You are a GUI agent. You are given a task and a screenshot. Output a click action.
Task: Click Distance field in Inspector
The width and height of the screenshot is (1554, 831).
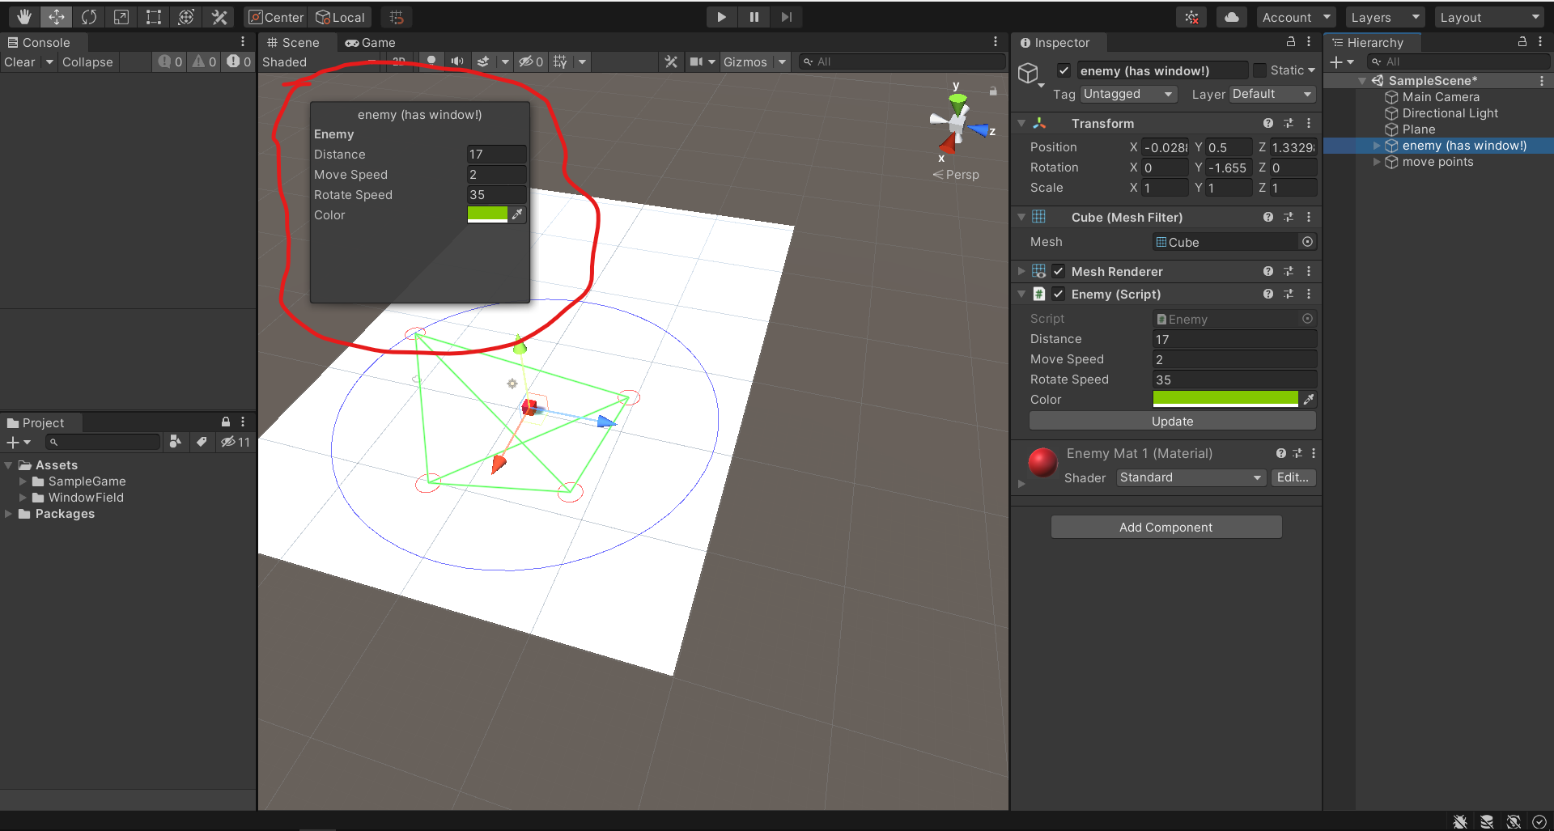tap(1234, 339)
